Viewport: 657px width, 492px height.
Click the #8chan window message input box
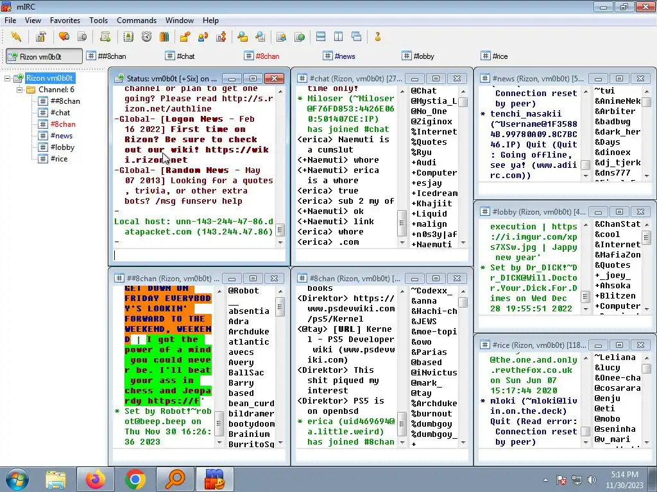pos(382,455)
